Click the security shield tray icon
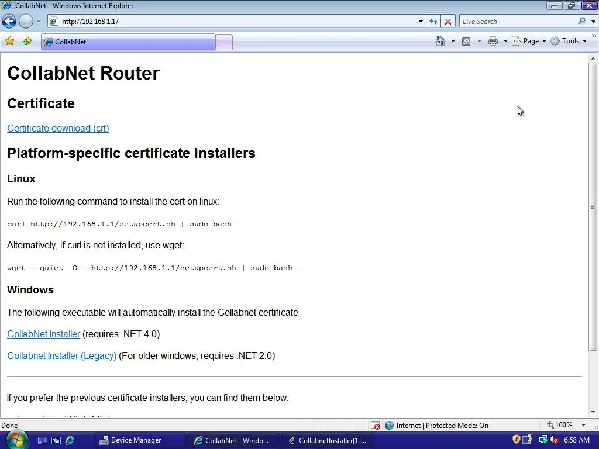 click(516, 440)
